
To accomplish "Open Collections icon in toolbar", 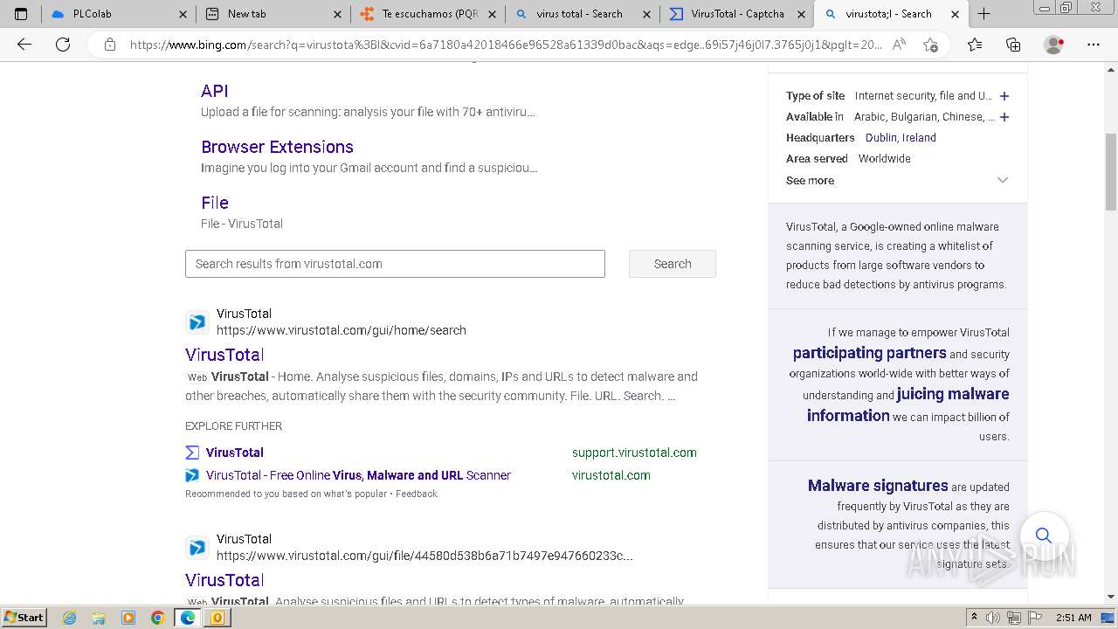I will tap(1013, 45).
